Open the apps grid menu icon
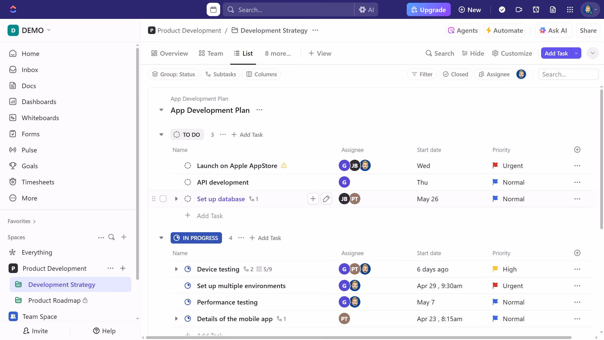Screen dimensions: 604x340 (570, 10)
